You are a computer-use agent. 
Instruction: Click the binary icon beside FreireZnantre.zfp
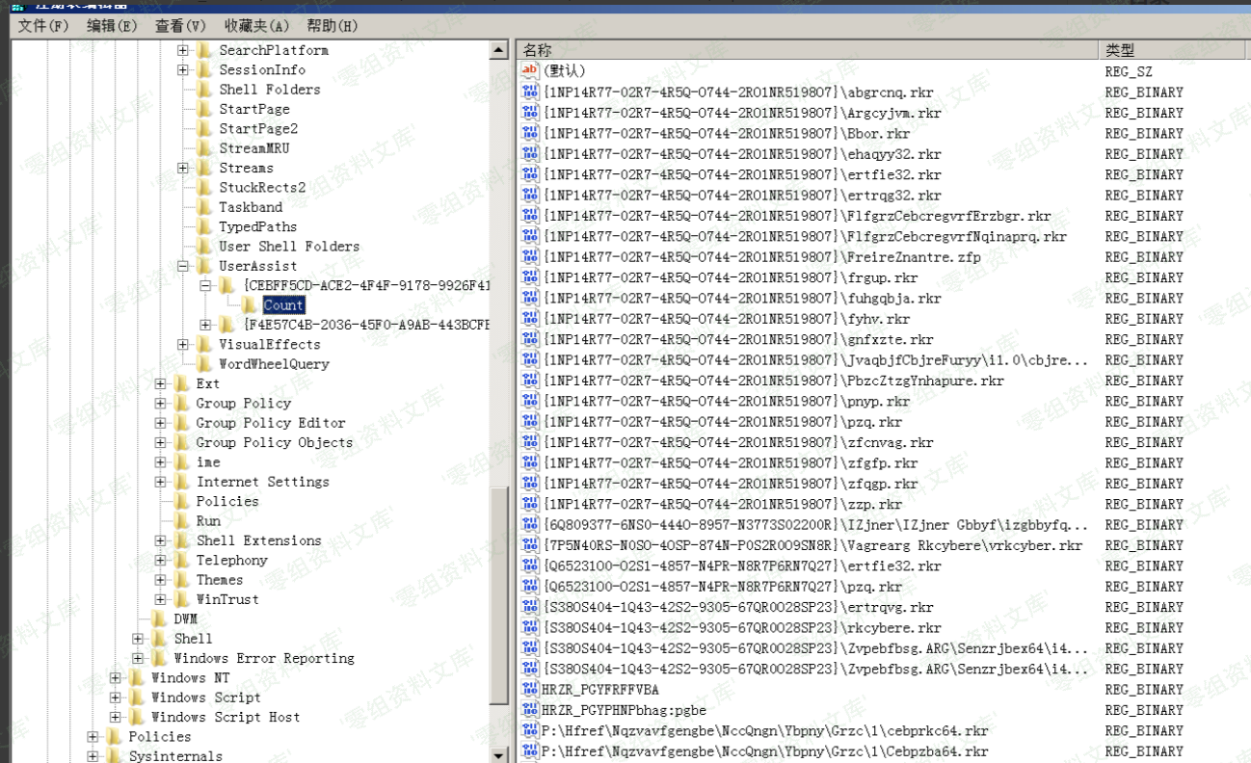529,257
